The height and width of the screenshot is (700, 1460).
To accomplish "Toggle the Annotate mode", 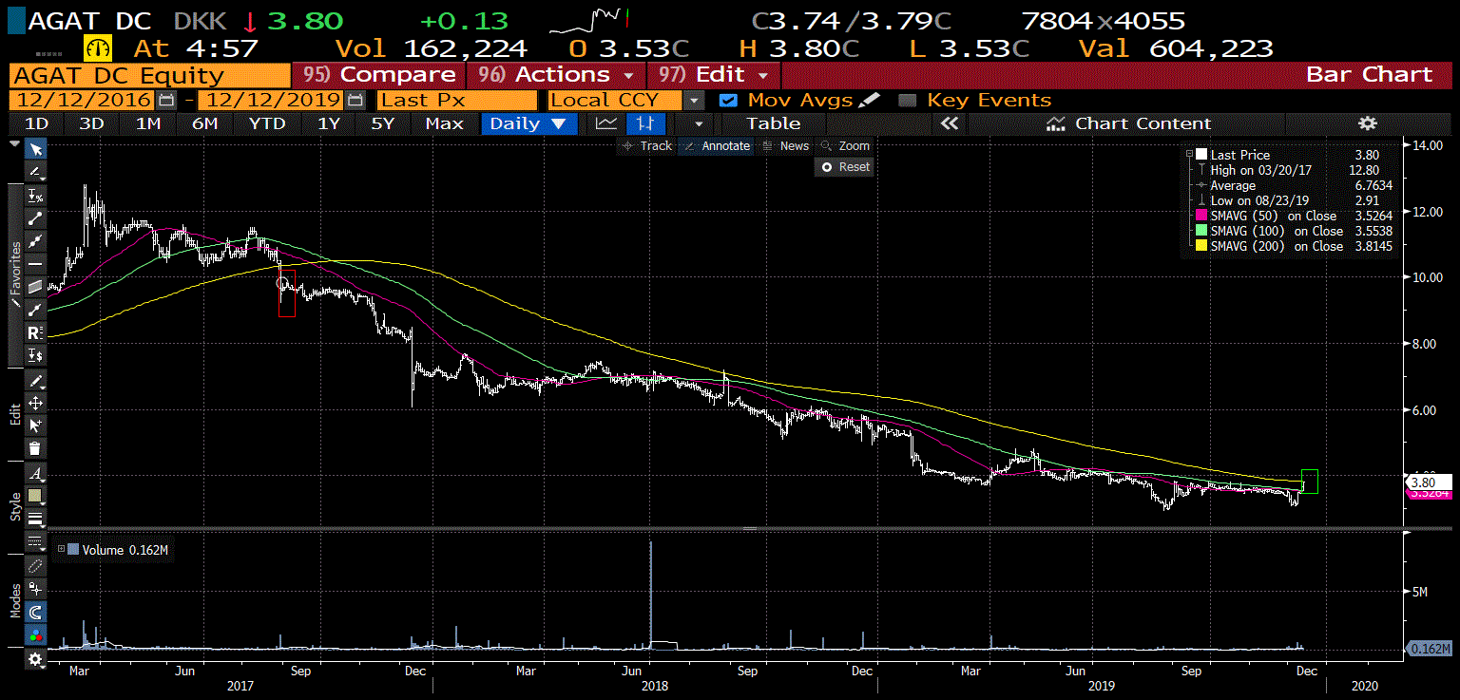I will point(719,146).
